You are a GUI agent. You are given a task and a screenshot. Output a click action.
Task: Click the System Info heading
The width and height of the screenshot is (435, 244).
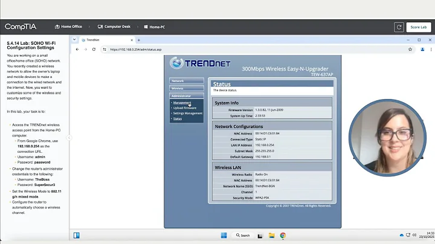point(227,103)
